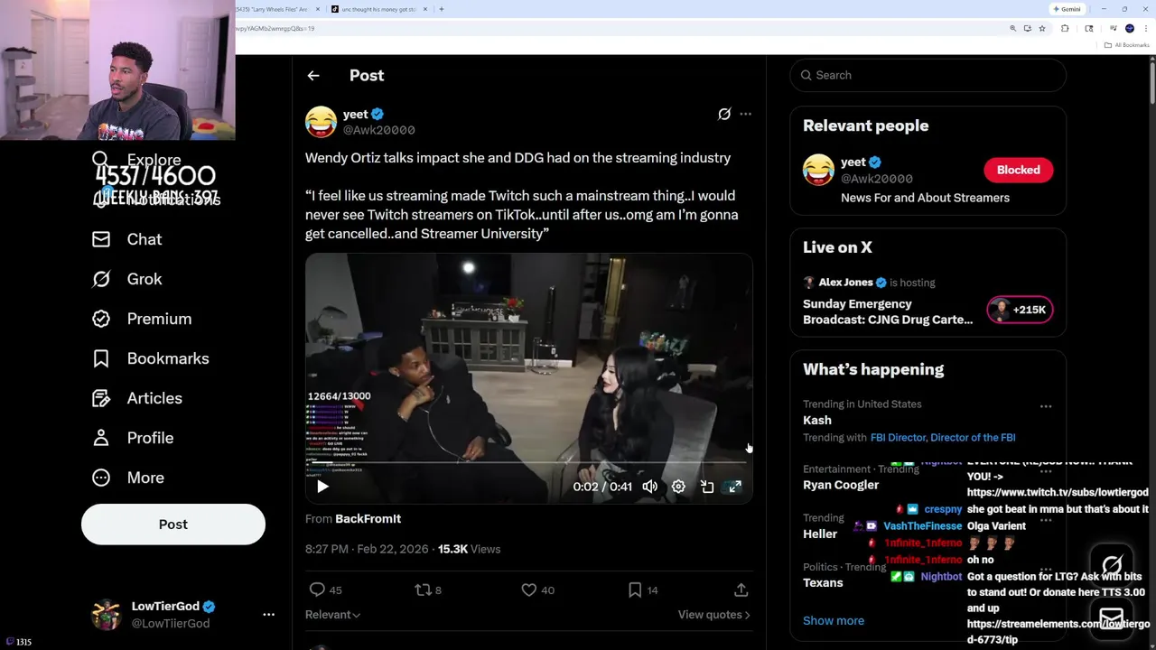The height and width of the screenshot is (650, 1156).
Task: Open the BackFromIt source link
Action: (368, 519)
